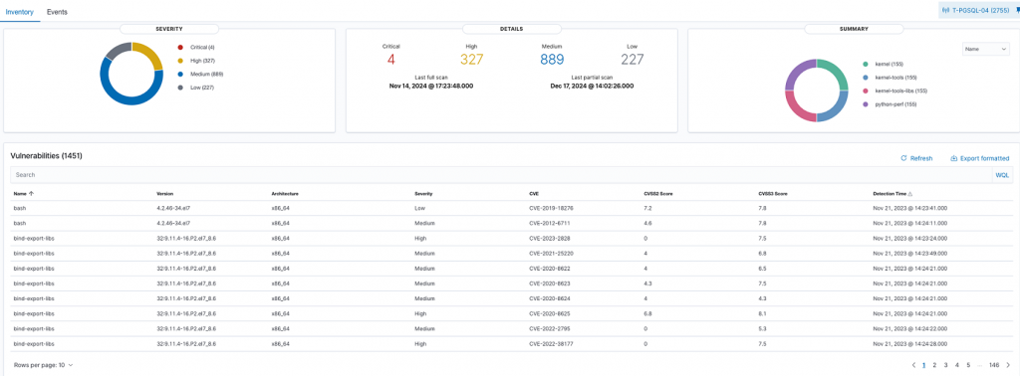Click the Summary donut chart
Image resolution: width=1020 pixels, height=376 pixels.
click(817, 91)
